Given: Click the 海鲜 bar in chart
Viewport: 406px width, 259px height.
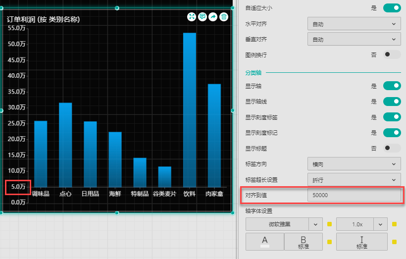Looking at the screenshot, I should click(x=115, y=159).
